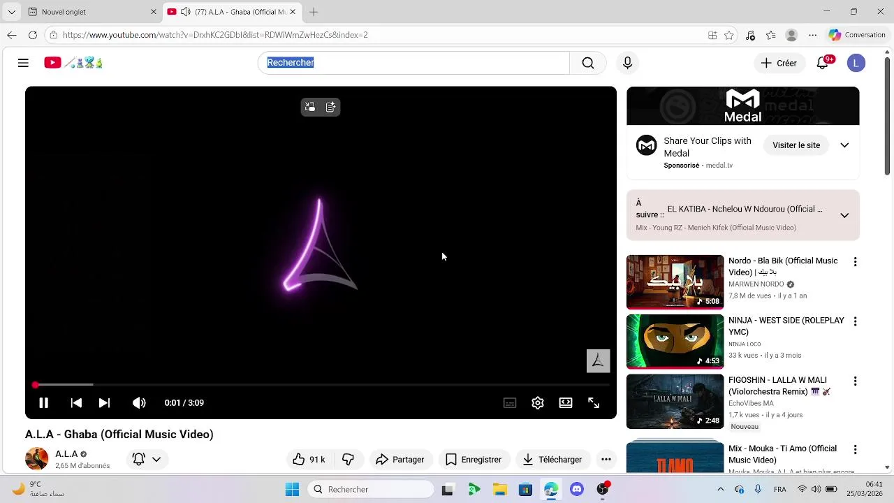This screenshot has width=894, height=503.
Task: Click the Créer button
Action: coord(779,63)
